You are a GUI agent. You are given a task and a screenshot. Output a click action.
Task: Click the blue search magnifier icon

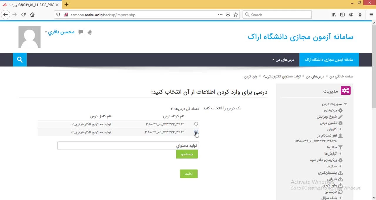pos(20,60)
